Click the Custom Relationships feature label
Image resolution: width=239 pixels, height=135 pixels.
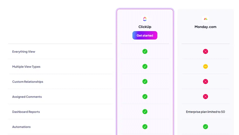point(28,82)
